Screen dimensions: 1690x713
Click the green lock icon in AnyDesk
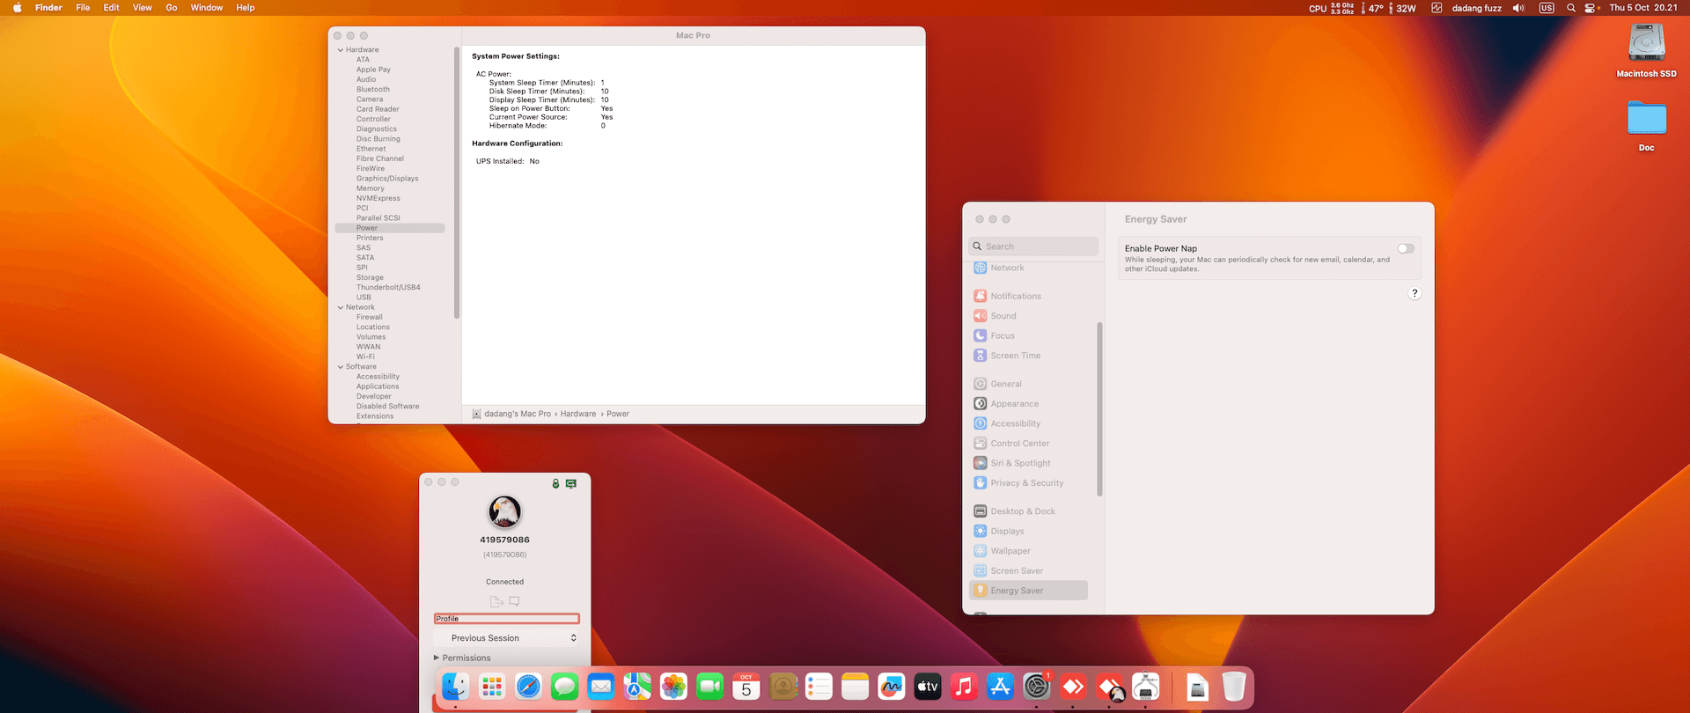point(555,483)
